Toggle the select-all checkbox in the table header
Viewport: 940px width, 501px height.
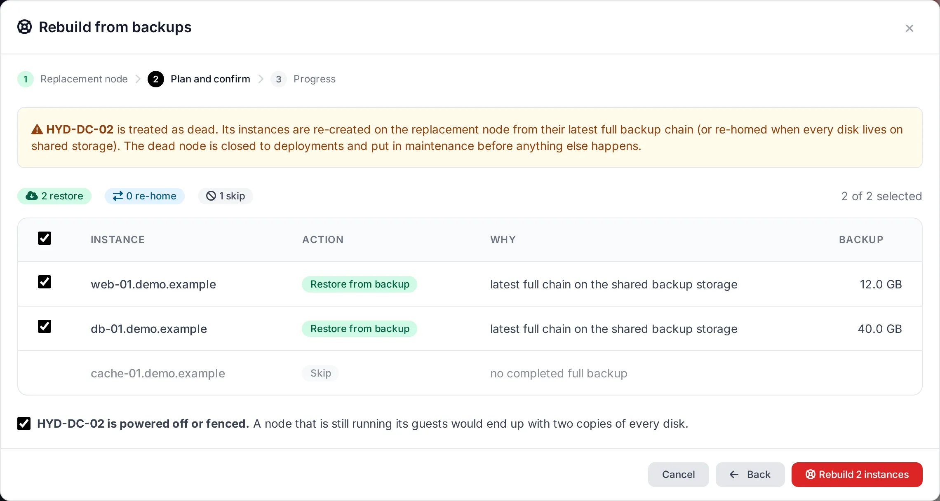(45, 238)
